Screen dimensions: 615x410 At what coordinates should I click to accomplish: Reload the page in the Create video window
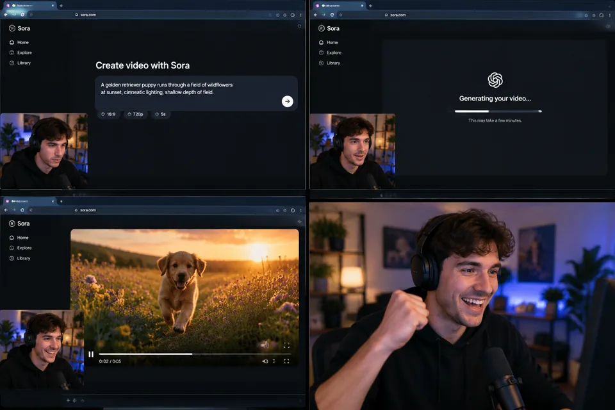coord(22,15)
